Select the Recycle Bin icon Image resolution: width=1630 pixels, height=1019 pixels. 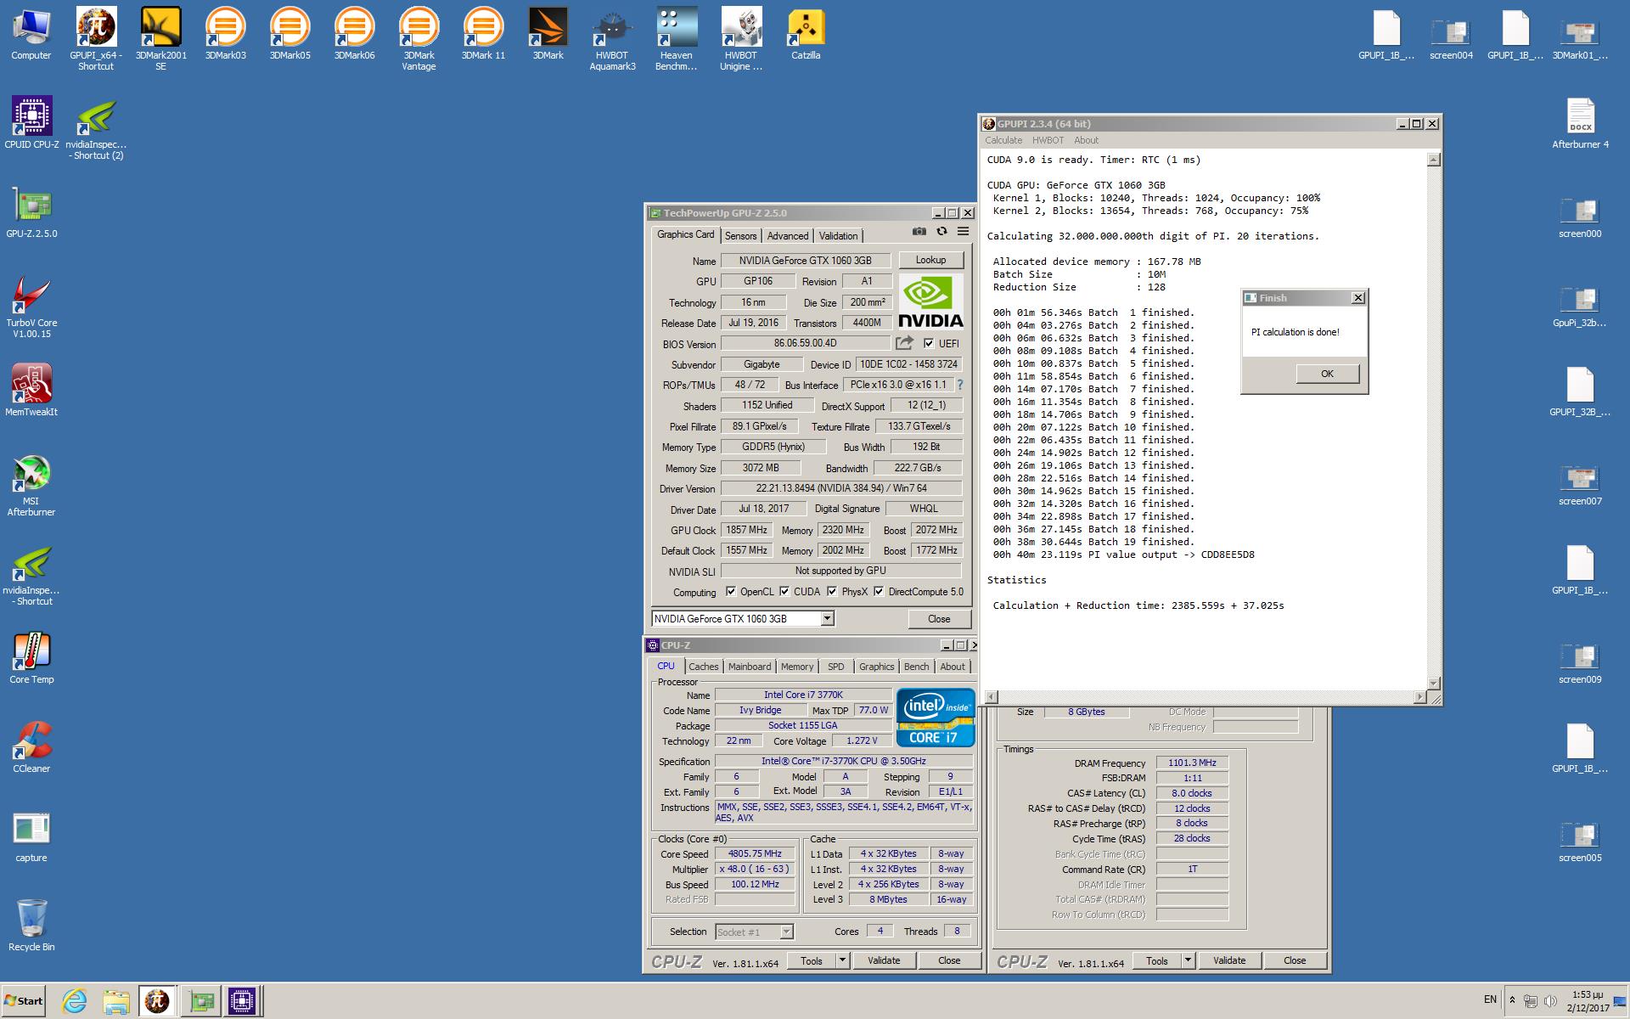pyautogui.click(x=31, y=926)
